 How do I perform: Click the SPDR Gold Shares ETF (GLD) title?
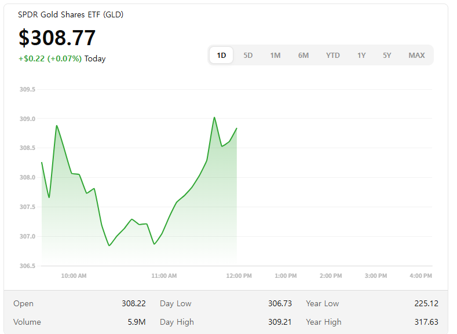click(x=71, y=14)
